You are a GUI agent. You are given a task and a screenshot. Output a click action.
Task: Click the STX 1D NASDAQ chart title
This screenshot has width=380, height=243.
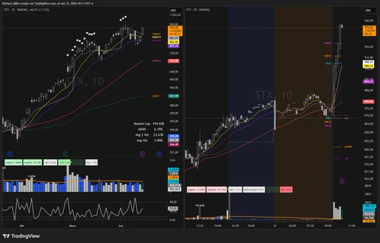16,9
